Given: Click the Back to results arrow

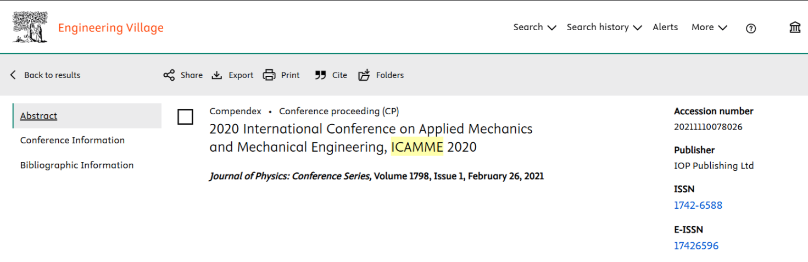Looking at the screenshot, I should (x=13, y=75).
